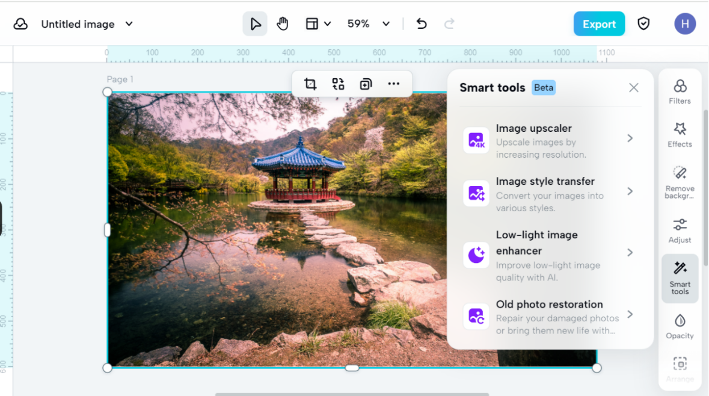Screen dimensions: 709x396
Task: Click the replace image icon
Action: point(338,84)
